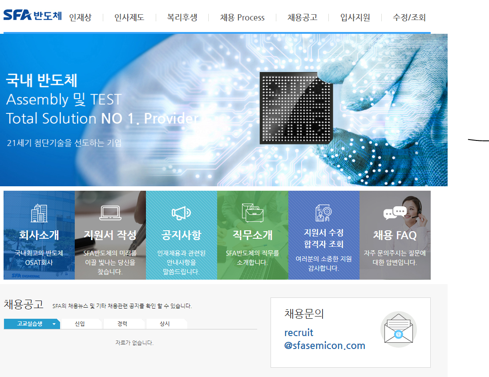Viewport: 489px width, 377px height.
Task: Click the building icon for 회사소개
Action: [x=39, y=213]
